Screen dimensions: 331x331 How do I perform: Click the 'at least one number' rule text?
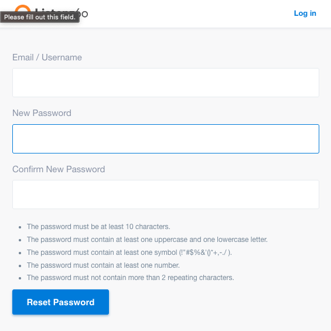click(103, 265)
